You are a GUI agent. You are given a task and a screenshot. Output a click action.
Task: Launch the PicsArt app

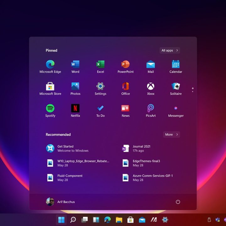point(151,110)
